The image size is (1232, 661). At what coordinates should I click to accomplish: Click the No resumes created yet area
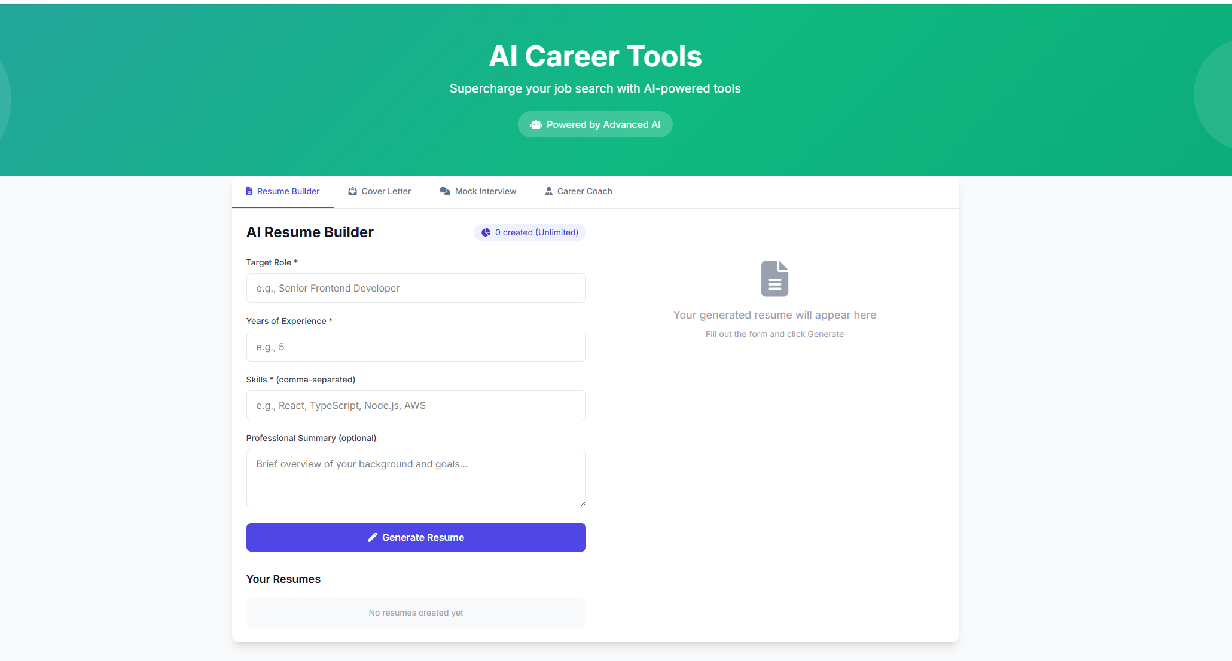(416, 613)
